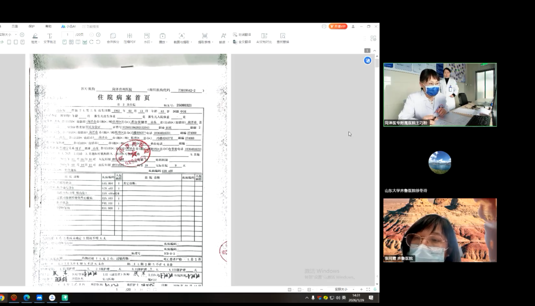Click the page number input field in toolbar
Viewport: 535px width, 306px height.
tap(68, 35)
